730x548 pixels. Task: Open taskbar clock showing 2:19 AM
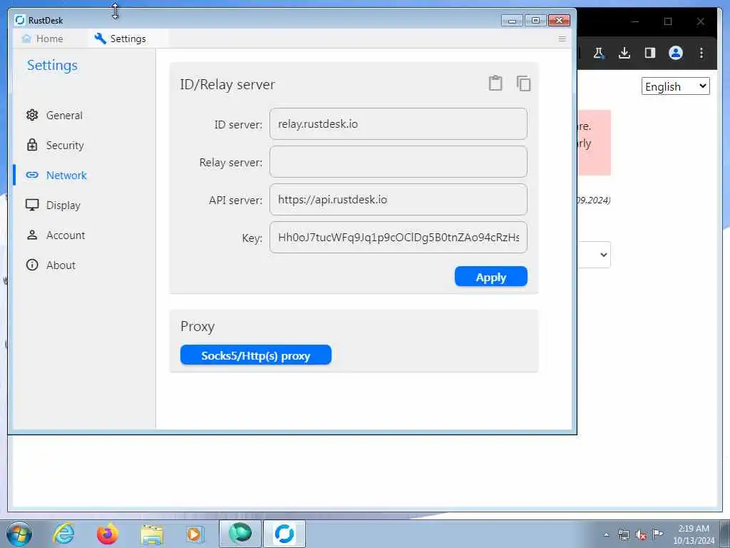pos(694,534)
